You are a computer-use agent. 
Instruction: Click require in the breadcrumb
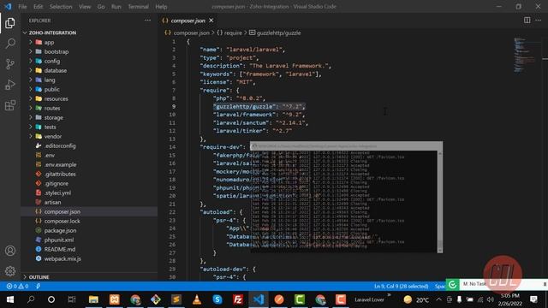point(233,33)
